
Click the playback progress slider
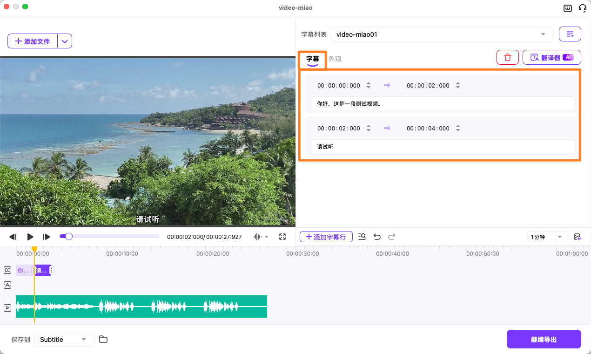(110, 236)
